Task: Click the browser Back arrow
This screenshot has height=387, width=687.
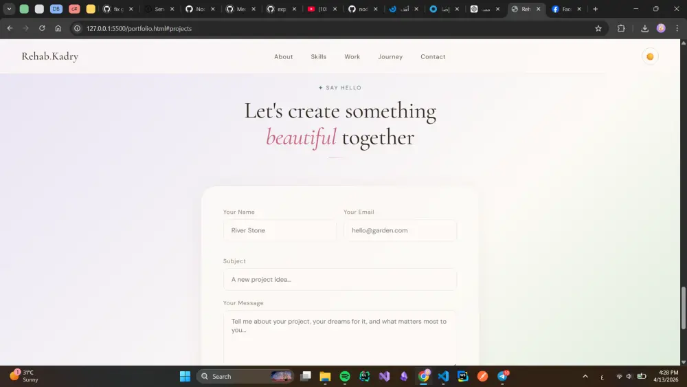Action: (x=10, y=28)
